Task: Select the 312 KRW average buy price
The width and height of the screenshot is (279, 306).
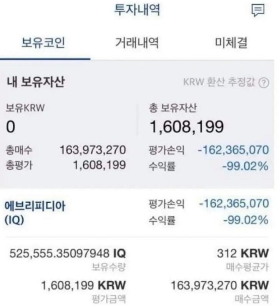Action: [243, 253]
